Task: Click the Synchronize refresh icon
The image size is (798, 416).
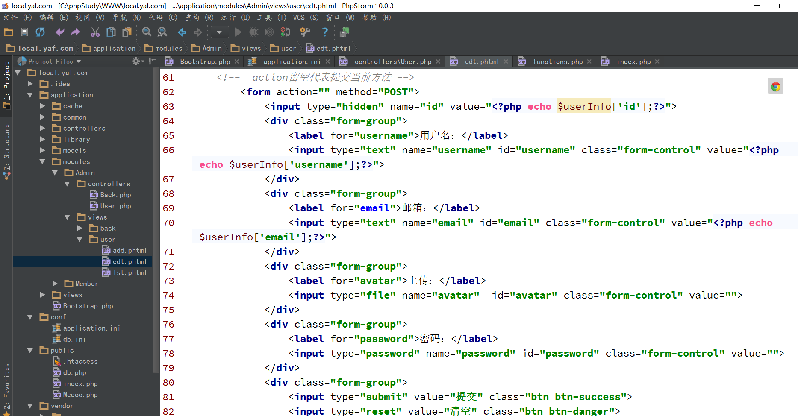Action: pyautogui.click(x=40, y=32)
